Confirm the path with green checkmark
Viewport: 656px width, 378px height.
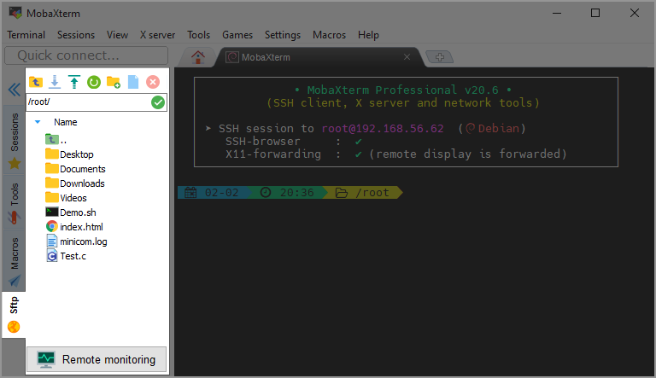pos(157,102)
